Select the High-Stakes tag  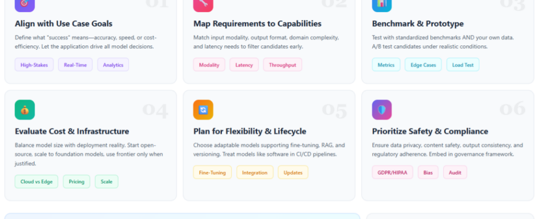[34, 65]
